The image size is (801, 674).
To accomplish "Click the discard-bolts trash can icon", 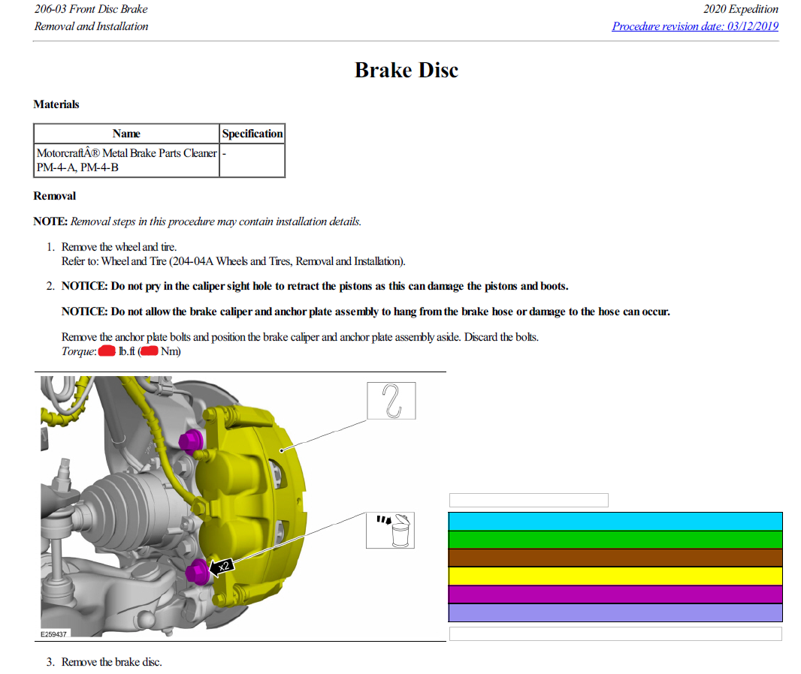I will point(391,529).
